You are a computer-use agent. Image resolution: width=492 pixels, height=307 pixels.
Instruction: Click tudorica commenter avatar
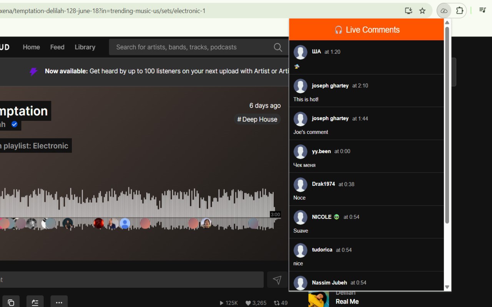301,250
